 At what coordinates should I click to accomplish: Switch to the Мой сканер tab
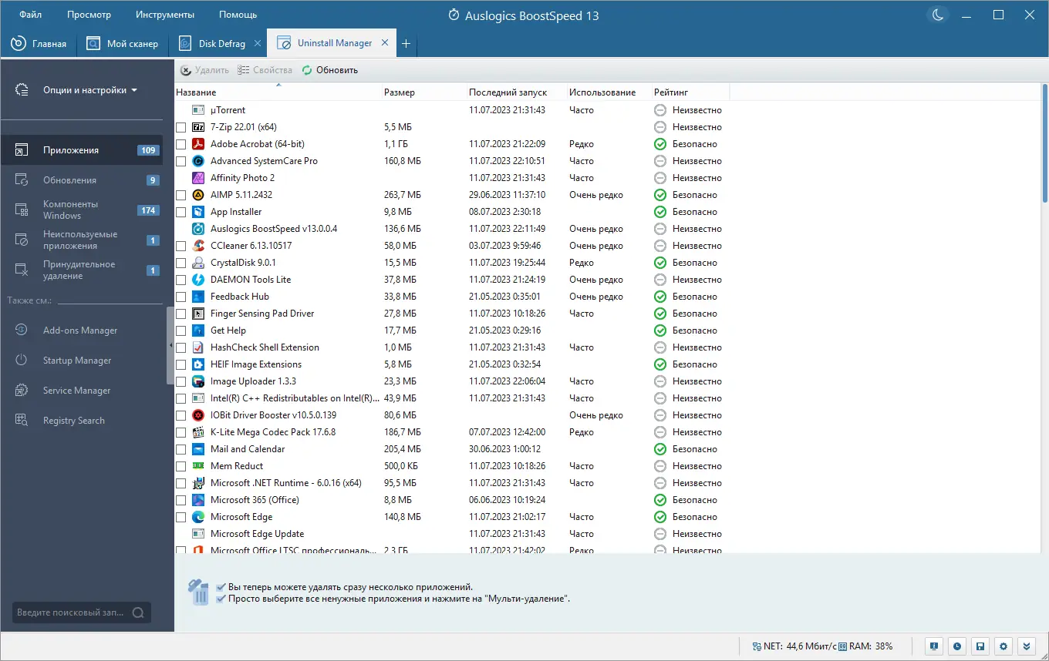[x=122, y=44]
